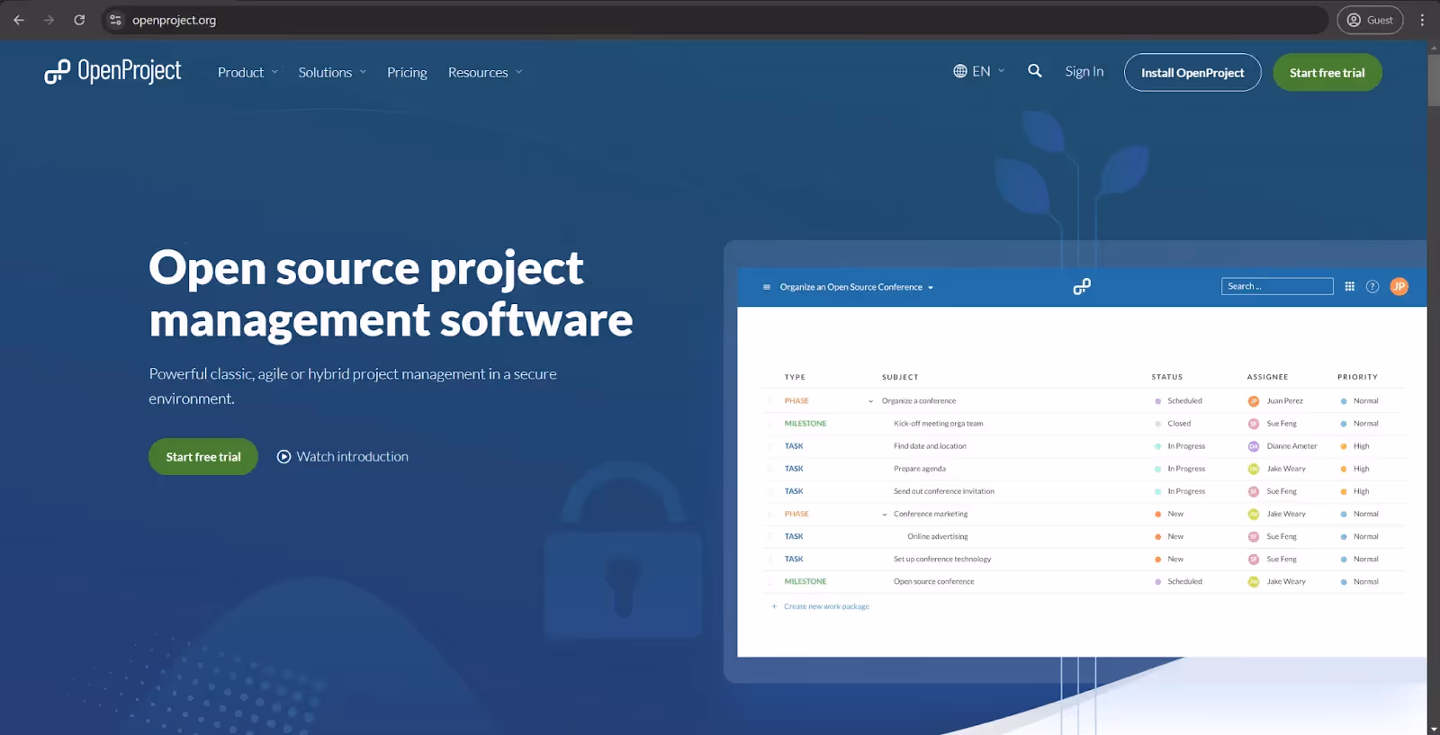Image resolution: width=1440 pixels, height=735 pixels.
Task: Click Install OpenProject button
Action: click(x=1192, y=72)
